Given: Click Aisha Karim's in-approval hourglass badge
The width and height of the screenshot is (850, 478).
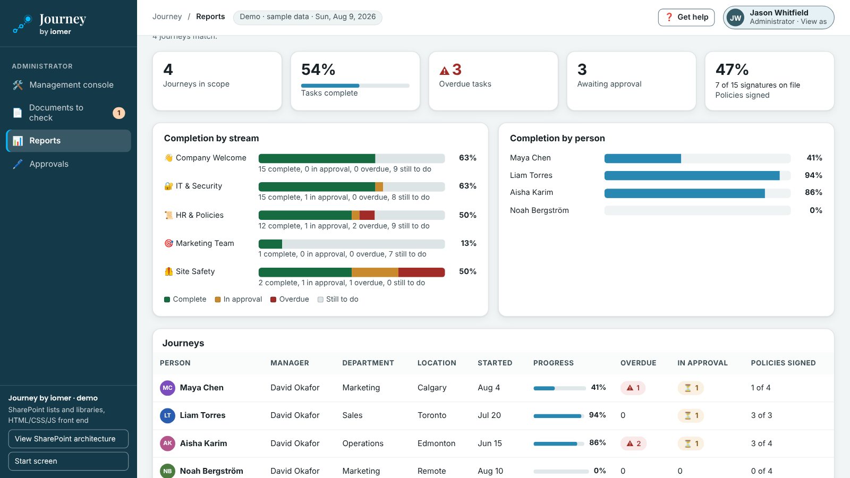Looking at the screenshot, I should coord(691,443).
